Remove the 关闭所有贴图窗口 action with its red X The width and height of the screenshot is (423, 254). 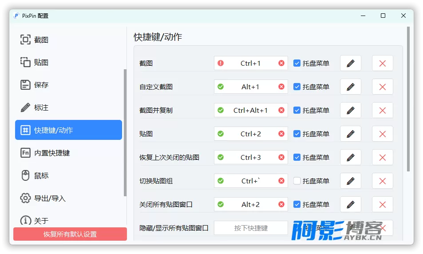pyautogui.click(x=382, y=204)
